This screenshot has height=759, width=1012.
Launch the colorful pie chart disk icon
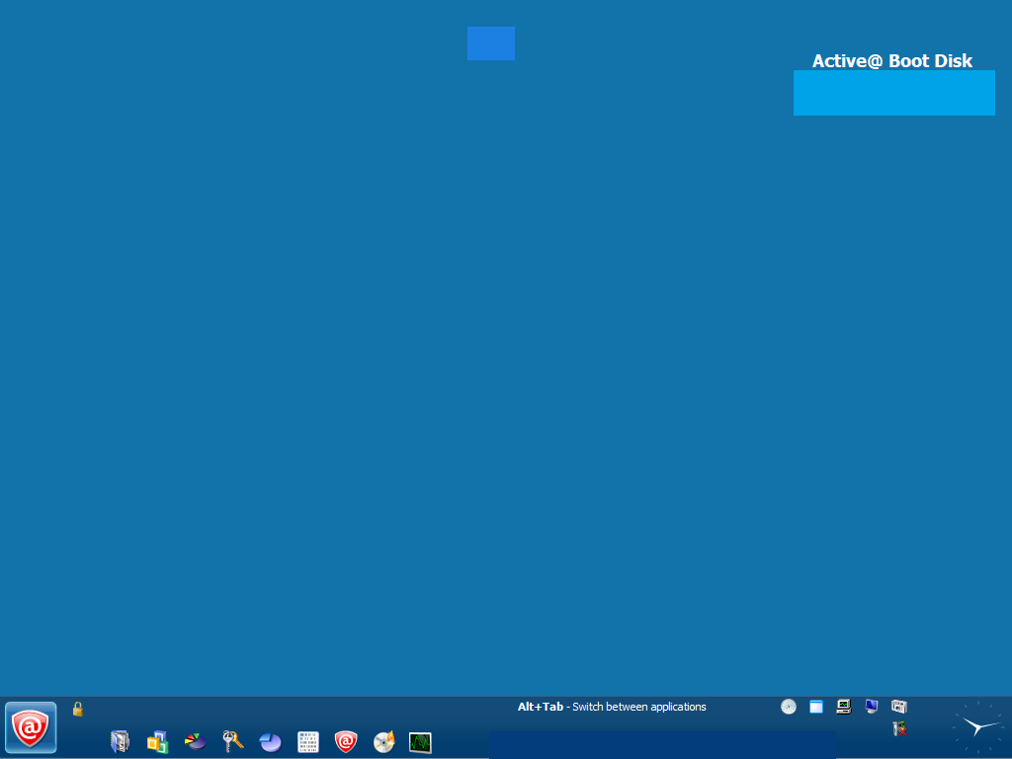pyautogui.click(x=195, y=741)
